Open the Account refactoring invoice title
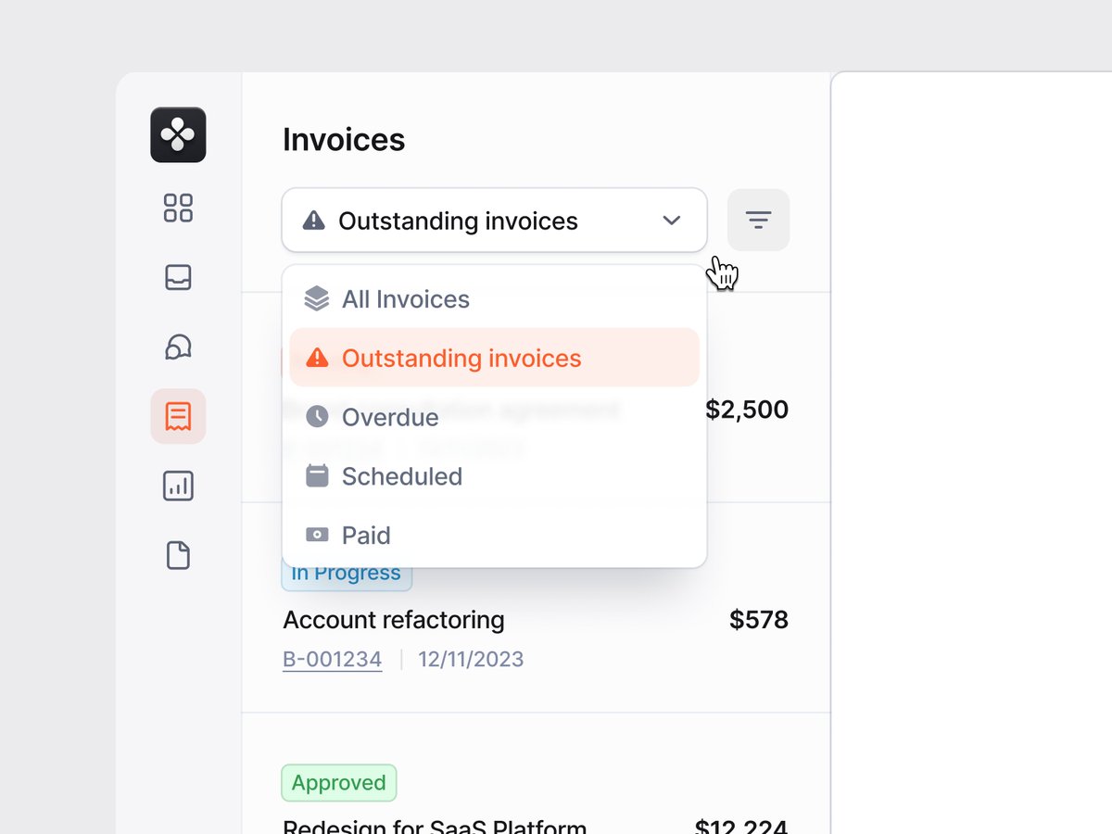The width and height of the screenshot is (1112, 834). [x=394, y=619]
